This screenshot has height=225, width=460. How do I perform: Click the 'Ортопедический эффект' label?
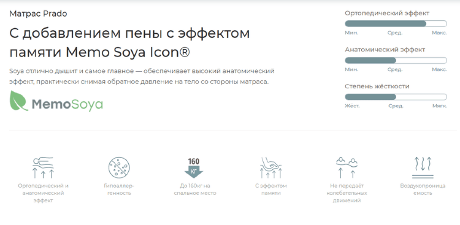tap(387, 13)
